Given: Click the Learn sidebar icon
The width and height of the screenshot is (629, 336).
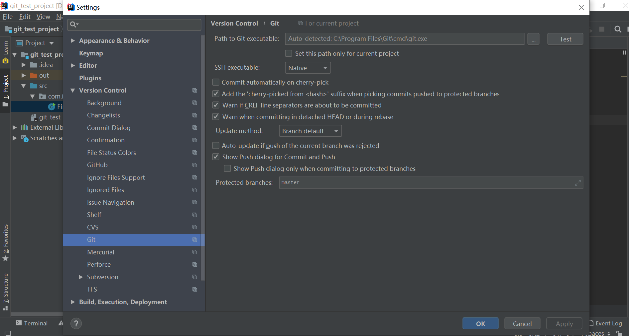Looking at the screenshot, I should pyautogui.click(x=5, y=60).
